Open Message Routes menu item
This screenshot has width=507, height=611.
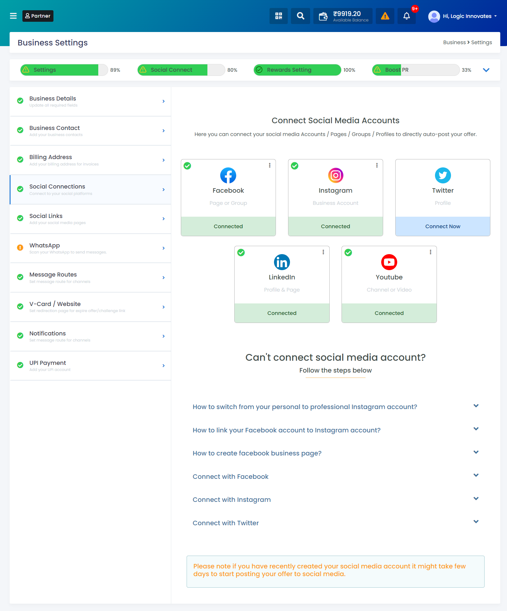[91, 278]
